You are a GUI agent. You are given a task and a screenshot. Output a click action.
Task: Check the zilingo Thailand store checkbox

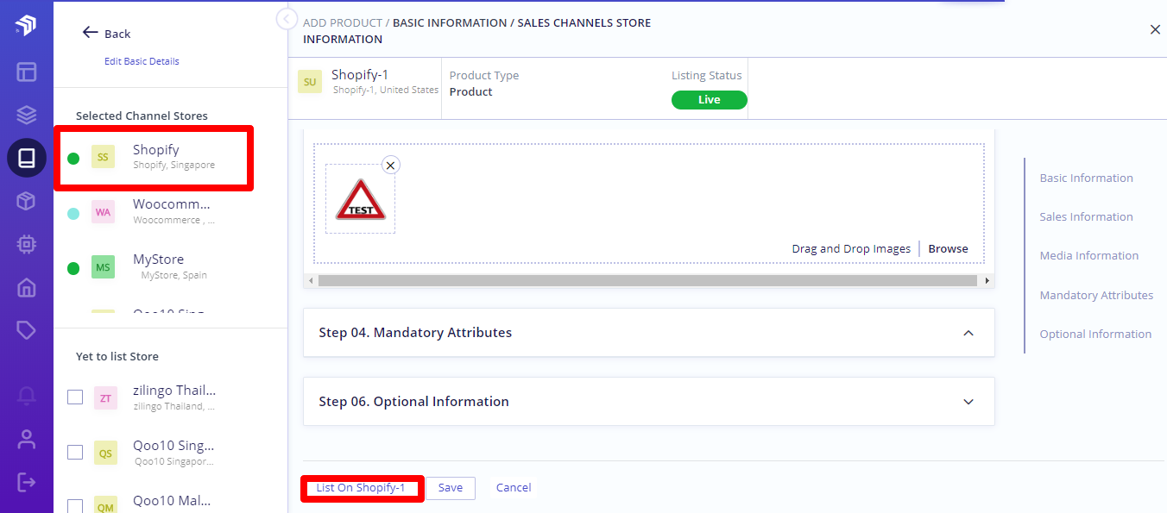point(75,397)
